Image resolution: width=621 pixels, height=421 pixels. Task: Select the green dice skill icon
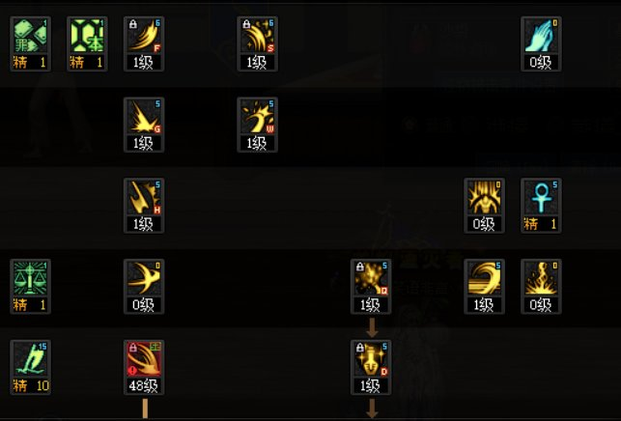tap(31, 36)
